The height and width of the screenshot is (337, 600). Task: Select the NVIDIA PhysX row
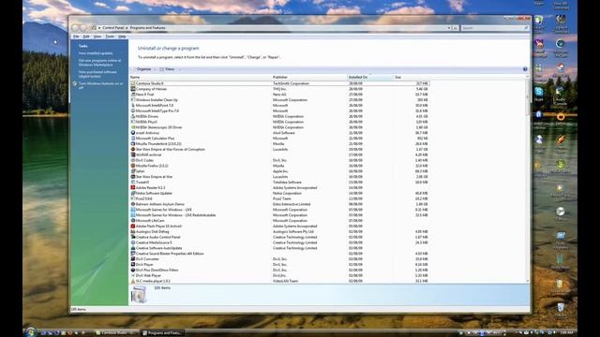(279, 122)
